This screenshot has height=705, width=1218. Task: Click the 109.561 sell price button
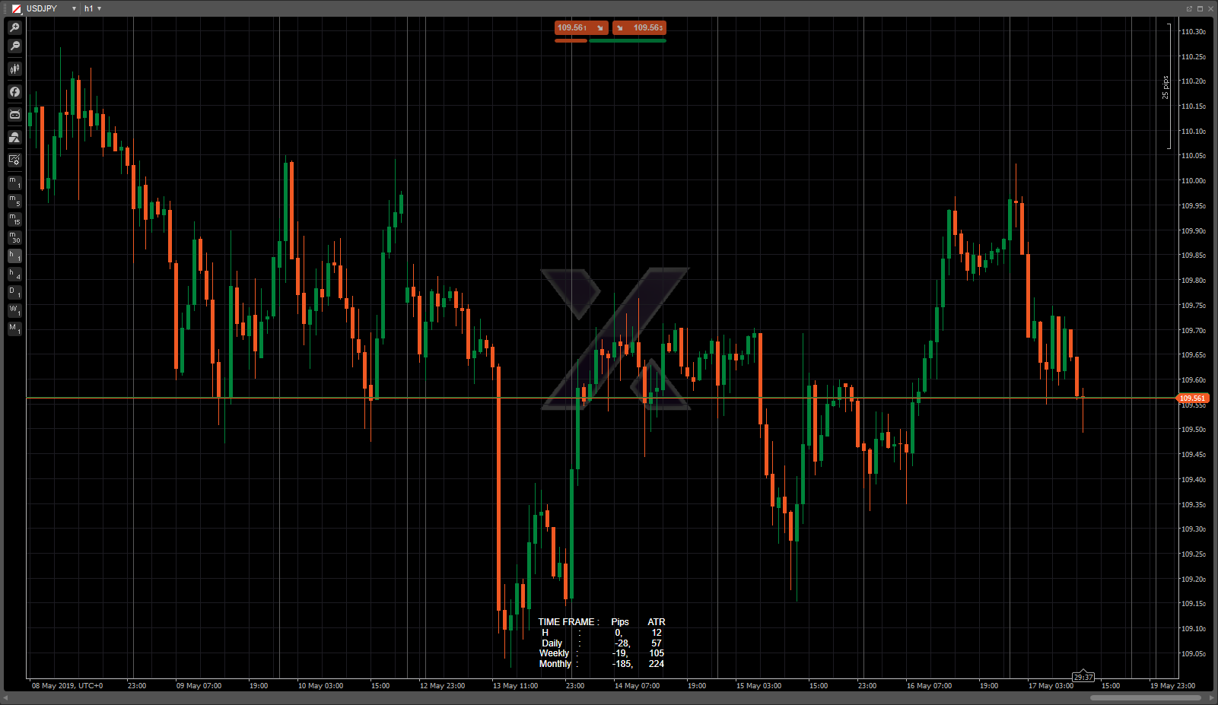(581, 28)
